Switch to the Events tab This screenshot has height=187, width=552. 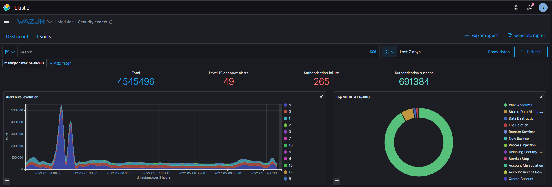tap(44, 36)
